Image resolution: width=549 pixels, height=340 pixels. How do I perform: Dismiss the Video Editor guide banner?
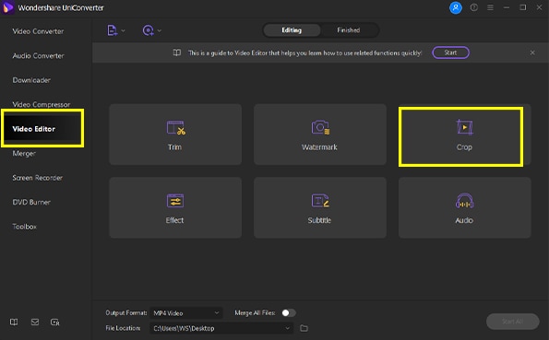click(x=532, y=53)
